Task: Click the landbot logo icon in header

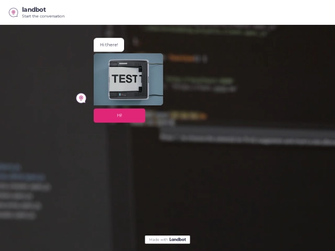Action: 13,12
